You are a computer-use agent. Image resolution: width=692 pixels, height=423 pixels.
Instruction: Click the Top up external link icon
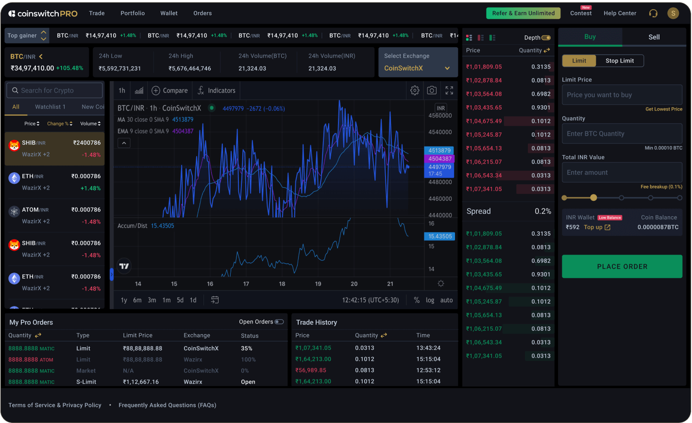click(608, 228)
